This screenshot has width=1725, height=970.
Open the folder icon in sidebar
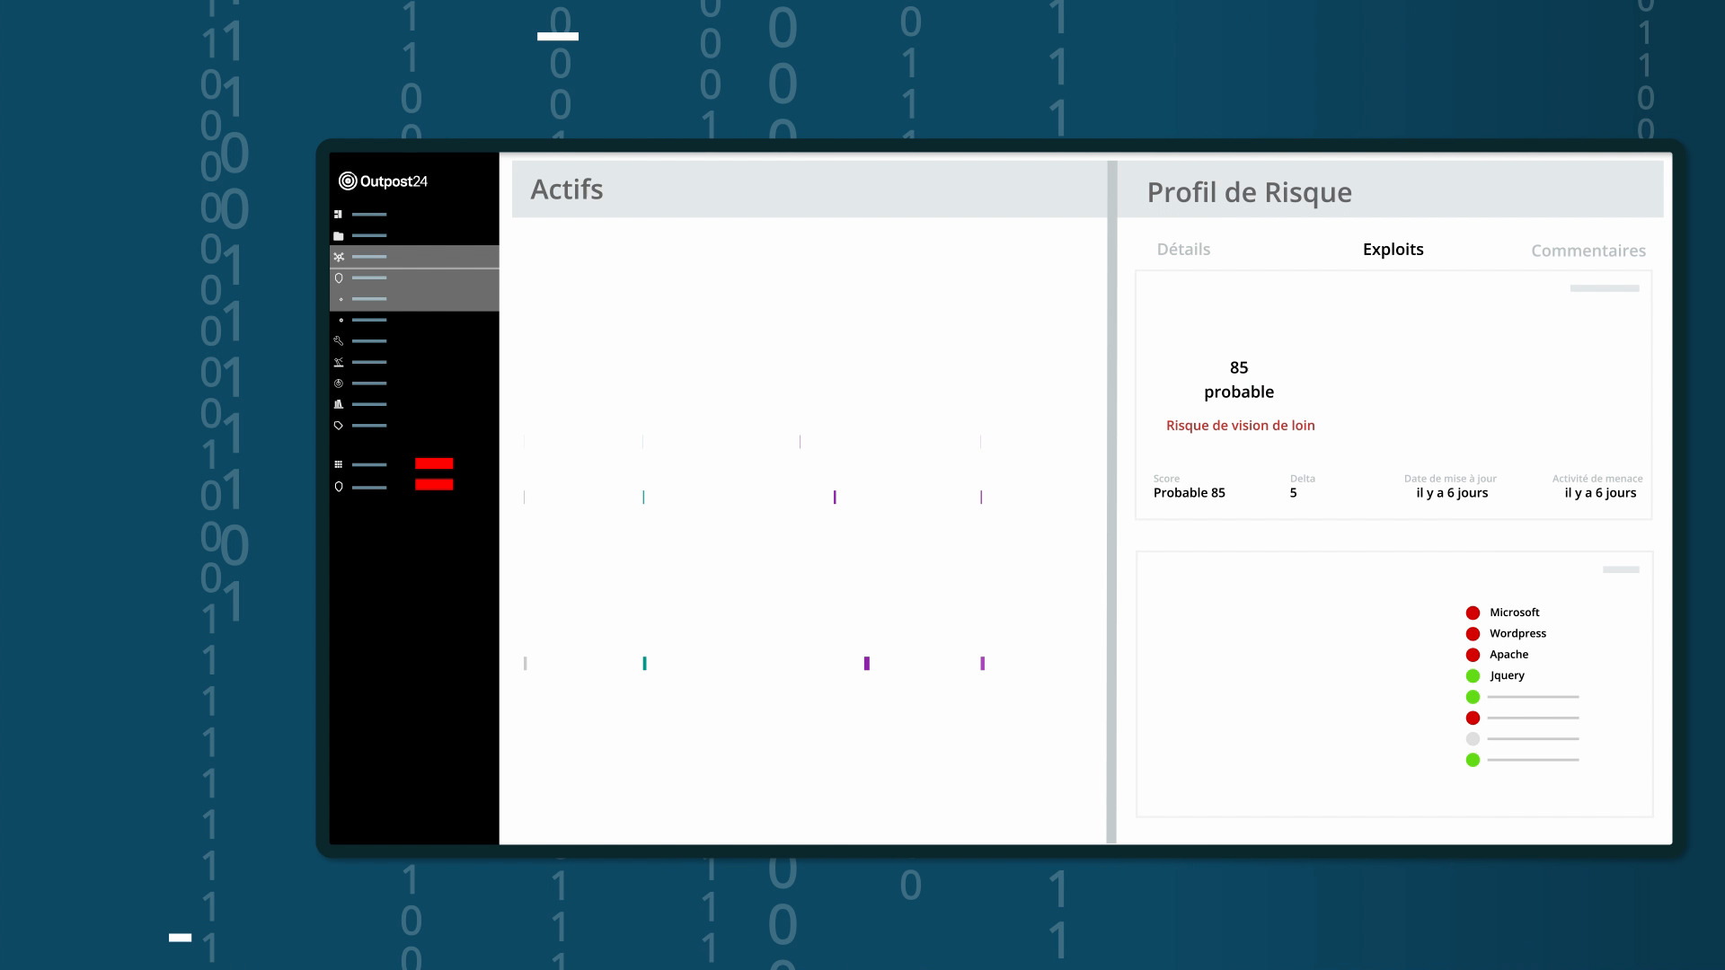[339, 236]
